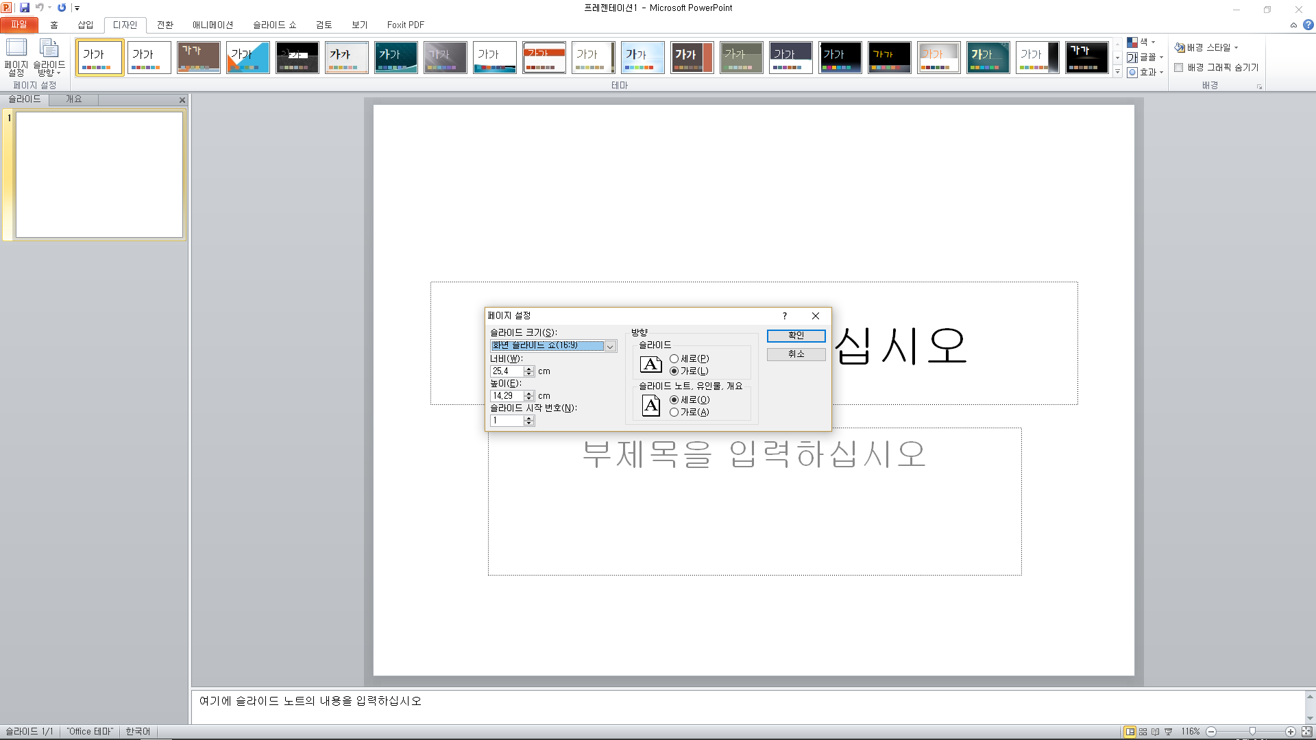Click Fit slide to window icon
This screenshot has height=740, width=1316.
click(x=1307, y=732)
